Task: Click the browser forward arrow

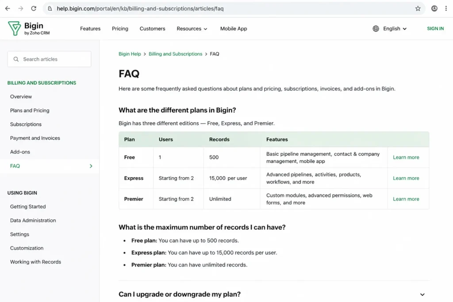Action: pos(20,8)
